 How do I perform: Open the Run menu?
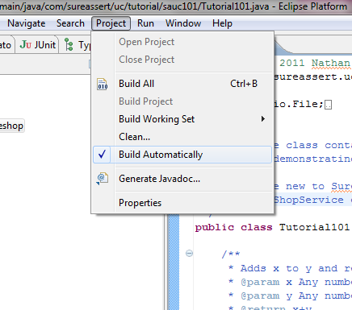(x=145, y=23)
